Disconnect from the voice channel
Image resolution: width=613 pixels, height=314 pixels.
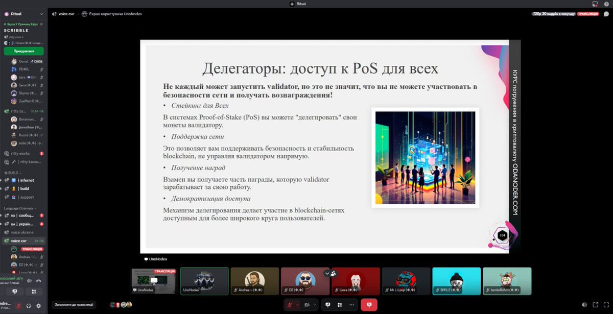(39, 281)
